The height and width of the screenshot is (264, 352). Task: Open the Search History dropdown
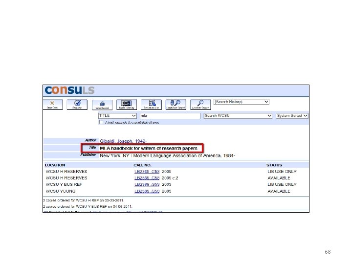pyautogui.click(x=241, y=102)
